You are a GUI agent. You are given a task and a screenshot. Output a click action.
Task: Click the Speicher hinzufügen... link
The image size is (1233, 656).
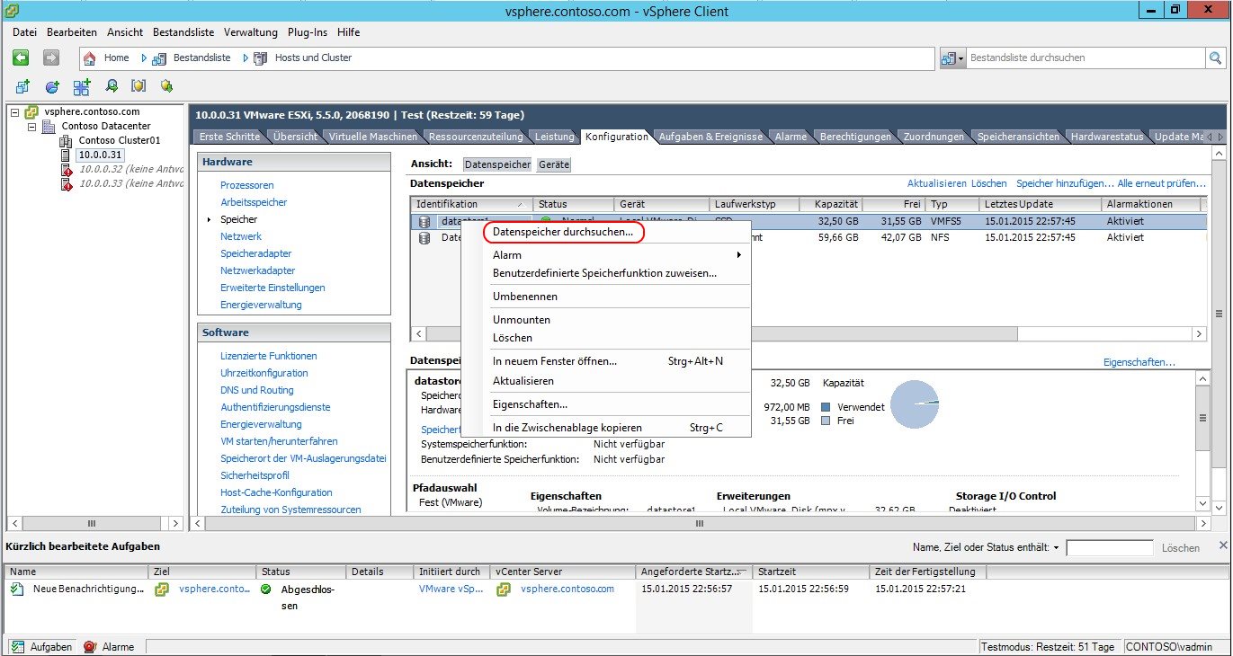coord(1065,183)
